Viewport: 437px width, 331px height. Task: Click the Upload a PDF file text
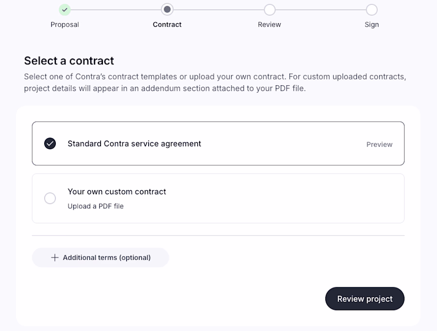point(96,206)
